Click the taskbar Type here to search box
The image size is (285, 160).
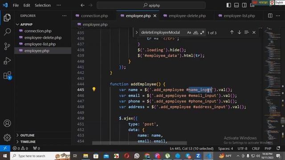[40, 156]
